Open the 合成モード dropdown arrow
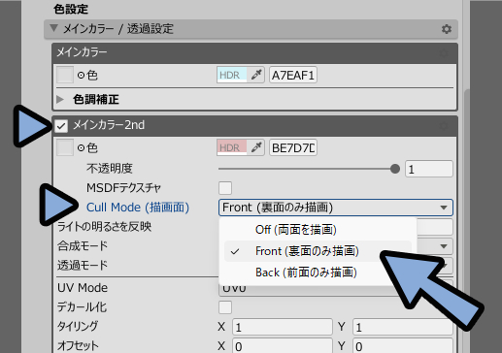Viewport: 502px width, 353px height. [444, 246]
